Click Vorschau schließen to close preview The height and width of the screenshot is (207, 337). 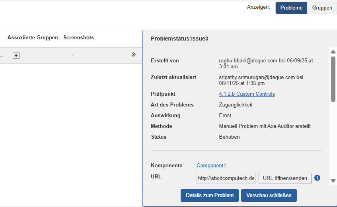click(269, 195)
